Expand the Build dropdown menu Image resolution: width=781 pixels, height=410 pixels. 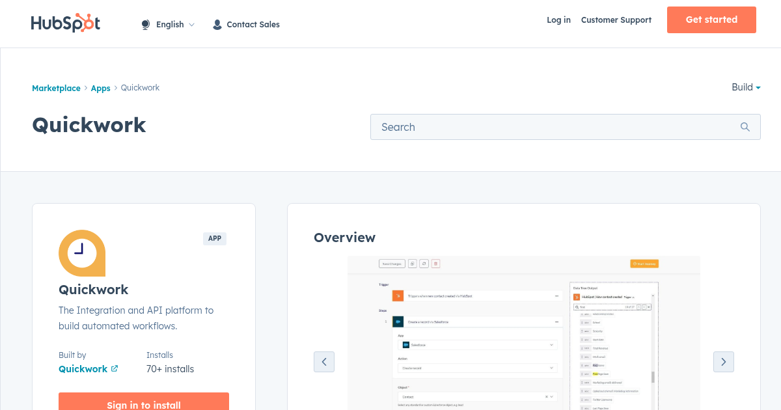pos(746,87)
